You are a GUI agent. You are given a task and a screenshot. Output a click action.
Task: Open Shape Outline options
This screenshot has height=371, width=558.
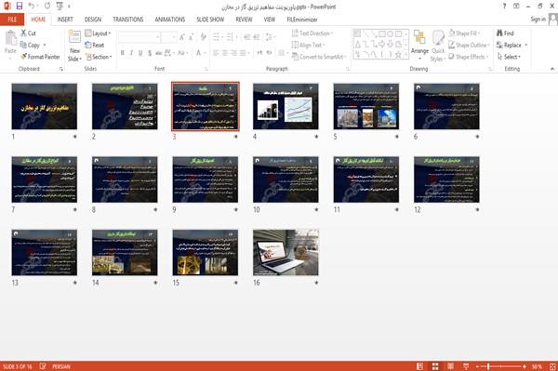(x=469, y=45)
